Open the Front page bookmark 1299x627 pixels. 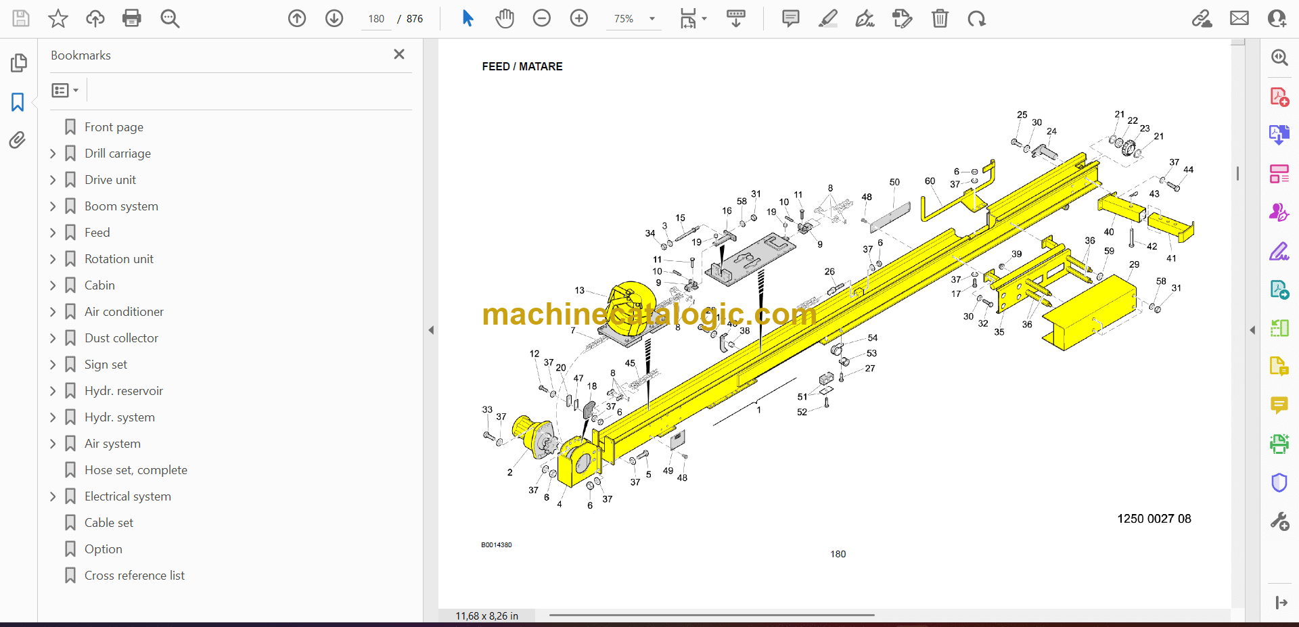pos(114,127)
